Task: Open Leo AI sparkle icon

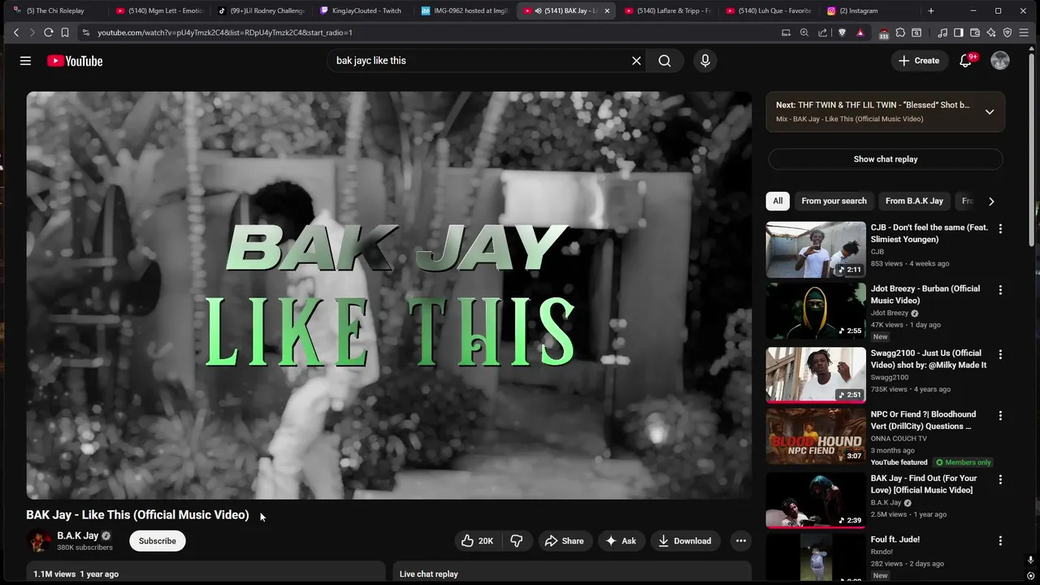Action: [x=991, y=32]
